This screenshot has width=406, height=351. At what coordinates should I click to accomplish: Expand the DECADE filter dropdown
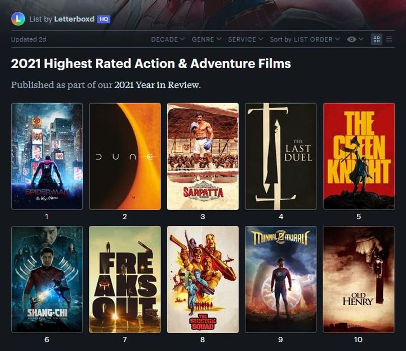168,39
